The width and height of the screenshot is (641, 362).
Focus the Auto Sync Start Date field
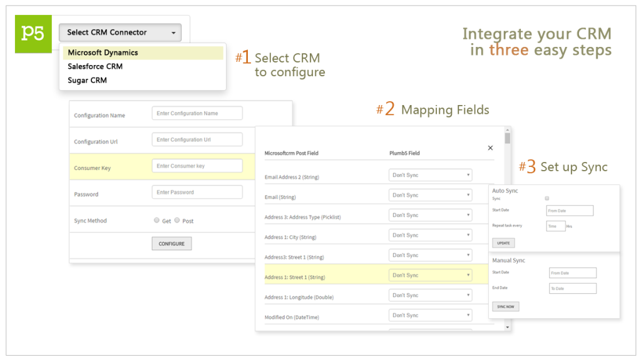click(x=570, y=211)
